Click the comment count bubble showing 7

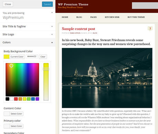[x=150, y=29]
